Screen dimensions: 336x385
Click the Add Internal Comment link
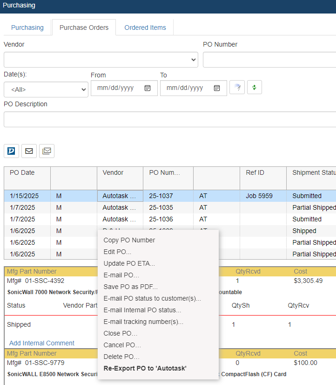(x=42, y=343)
